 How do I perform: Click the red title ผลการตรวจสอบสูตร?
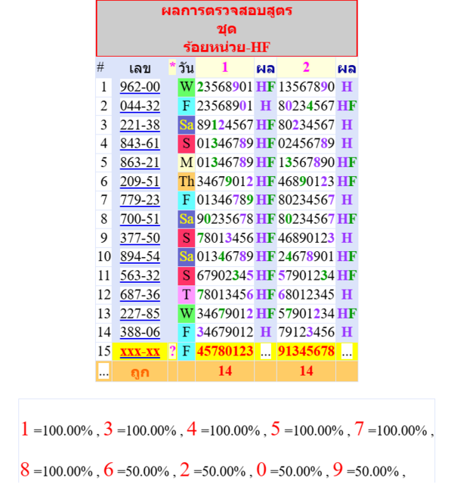point(227,11)
